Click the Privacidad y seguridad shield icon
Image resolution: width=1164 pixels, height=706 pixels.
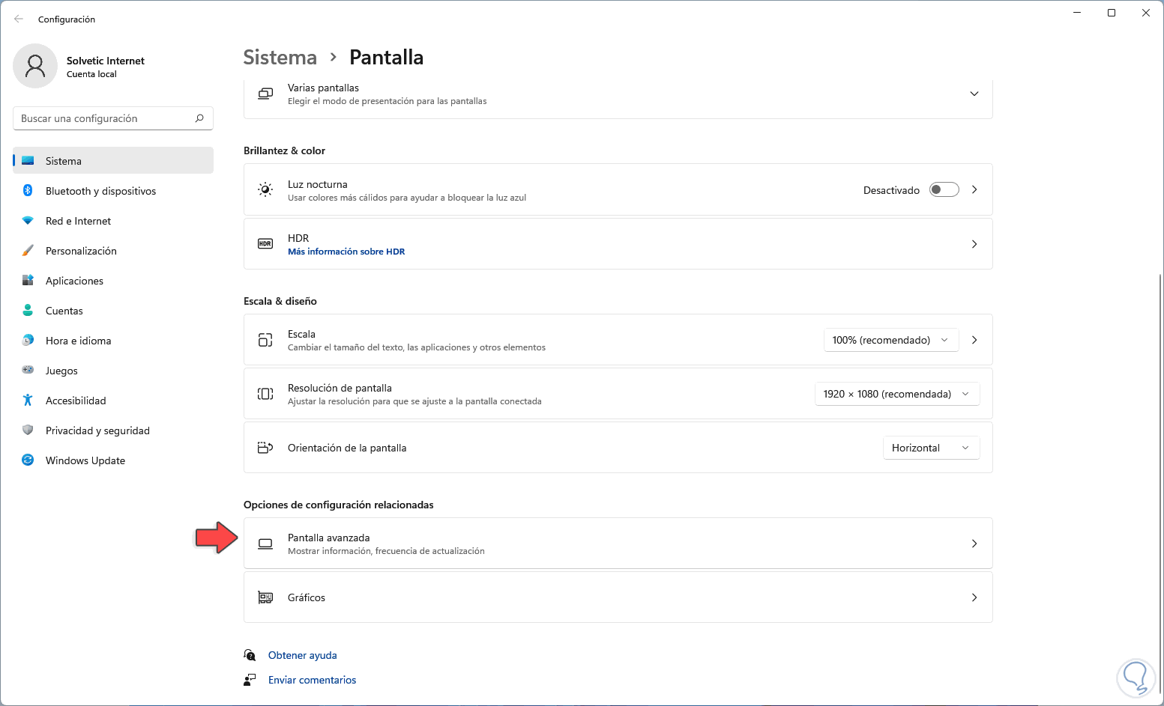coord(28,430)
